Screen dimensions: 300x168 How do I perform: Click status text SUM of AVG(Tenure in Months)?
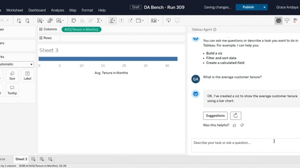tap(43, 166)
